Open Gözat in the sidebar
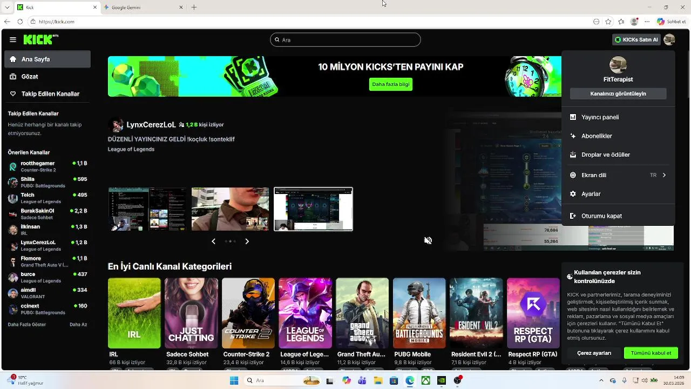The width and height of the screenshot is (691, 389). [x=48, y=77]
